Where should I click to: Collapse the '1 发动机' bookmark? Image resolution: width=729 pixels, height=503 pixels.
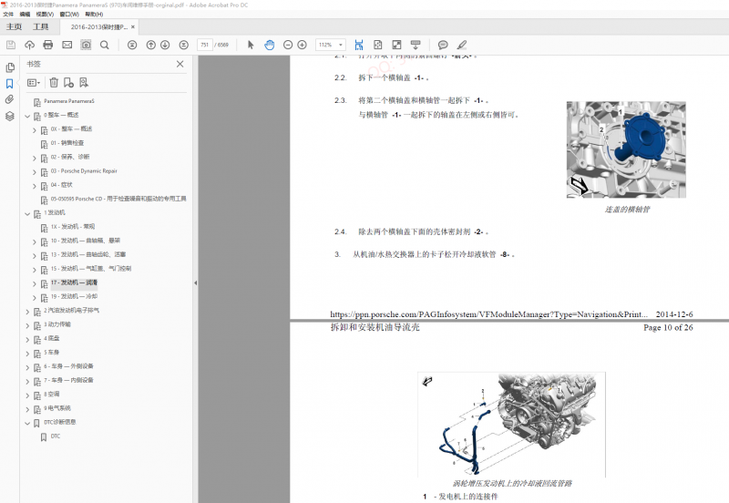tap(27, 214)
